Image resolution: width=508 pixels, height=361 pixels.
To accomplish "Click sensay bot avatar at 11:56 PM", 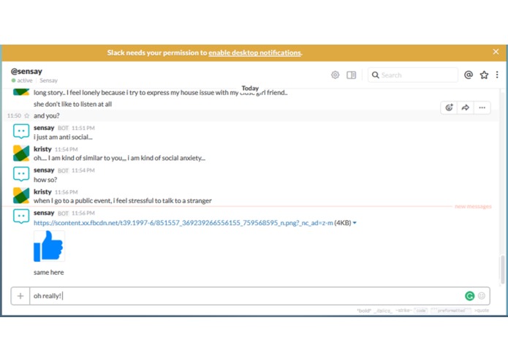I will (21, 216).
